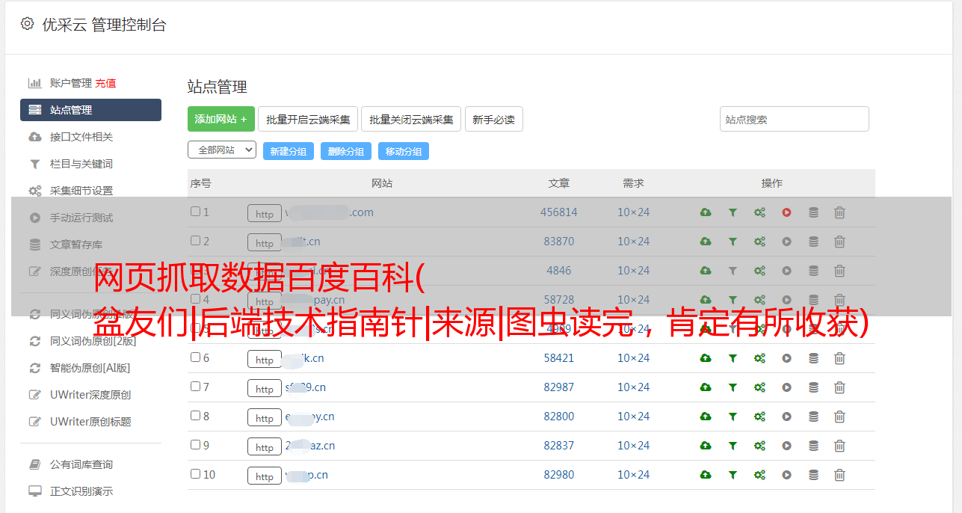Click trash icon in row 8
This screenshot has height=513, width=962.
(x=839, y=417)
